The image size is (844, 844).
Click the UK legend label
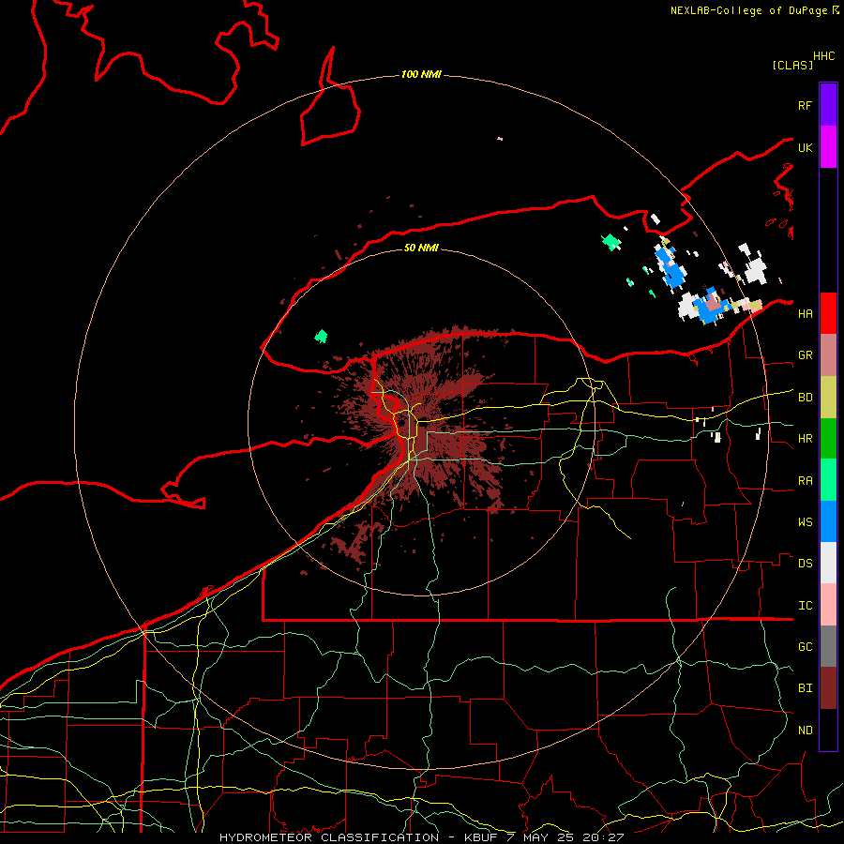coord(805,147)
